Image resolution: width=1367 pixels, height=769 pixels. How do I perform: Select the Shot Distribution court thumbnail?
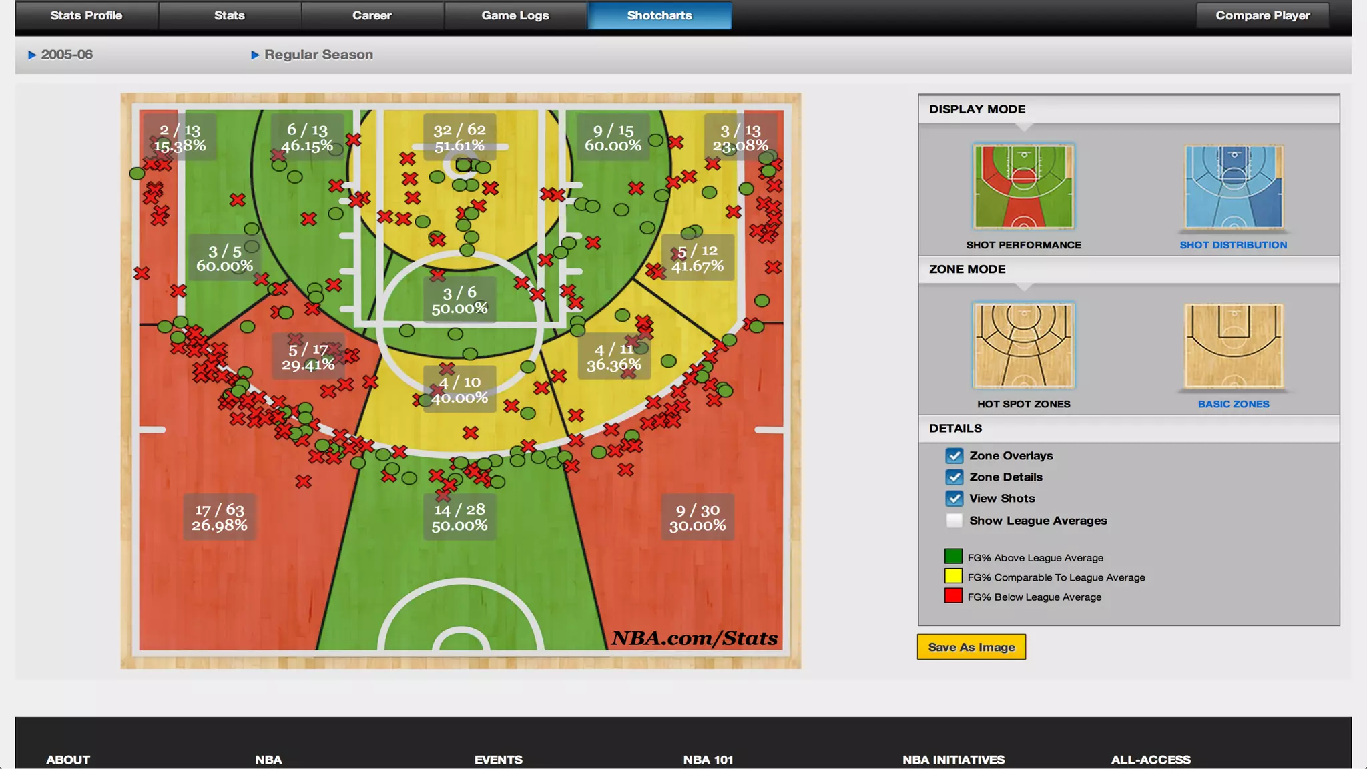click(x=1233, y=188)
